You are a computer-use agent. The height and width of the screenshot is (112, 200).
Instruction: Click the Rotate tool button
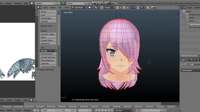(x=48, y=12)
